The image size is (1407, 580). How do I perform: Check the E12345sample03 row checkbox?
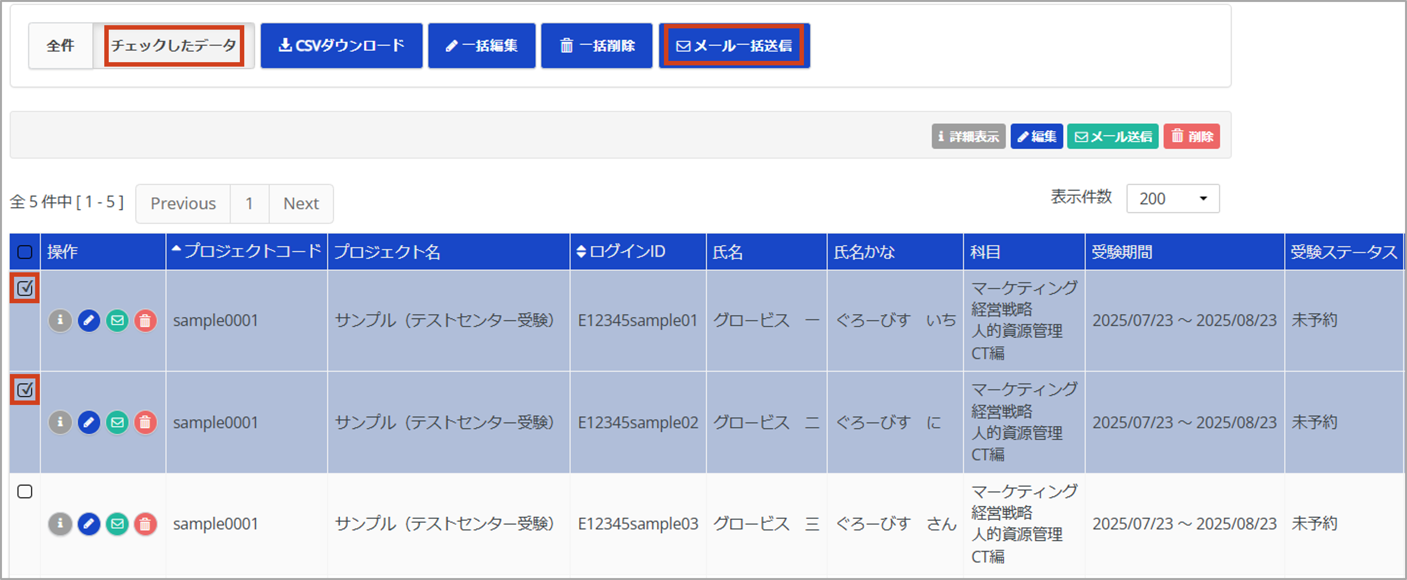(x=25, y=492)
